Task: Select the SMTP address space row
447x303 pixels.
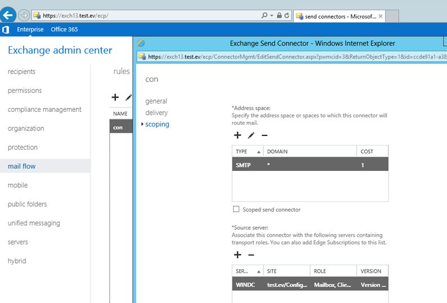Action: [x=310, y=164]
